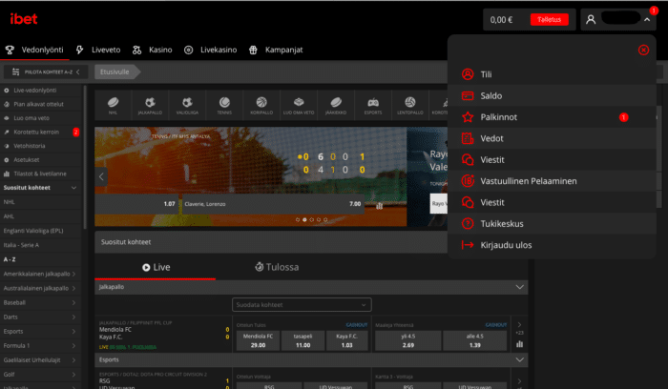Click the banner previous arrow

coord(101,176)
